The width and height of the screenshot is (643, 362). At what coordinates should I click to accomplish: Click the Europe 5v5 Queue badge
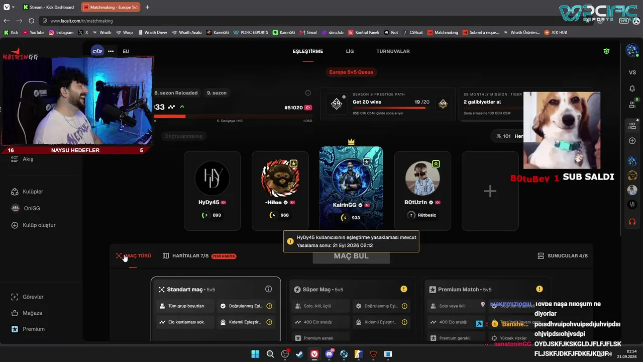(351, 72)
